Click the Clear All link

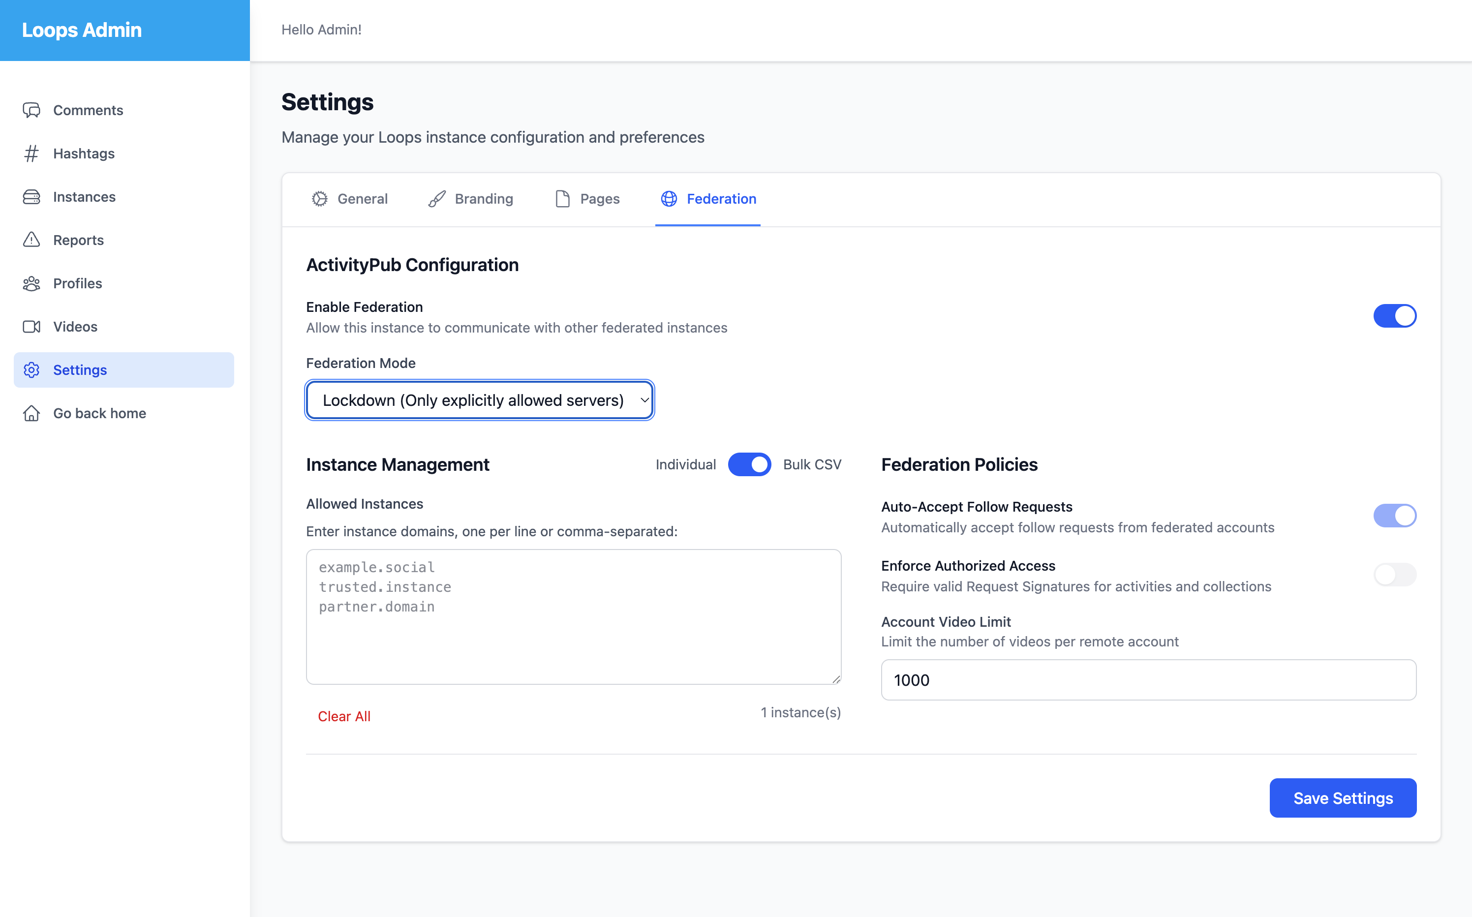click(344, 716)
